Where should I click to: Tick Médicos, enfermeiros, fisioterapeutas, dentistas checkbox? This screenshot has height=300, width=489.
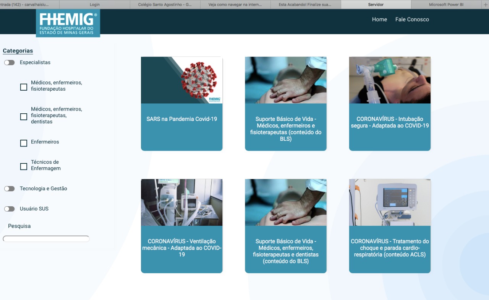(x=24, y=117)
